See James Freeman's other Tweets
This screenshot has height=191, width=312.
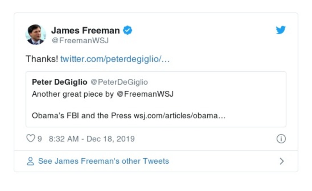coord(103,161)
